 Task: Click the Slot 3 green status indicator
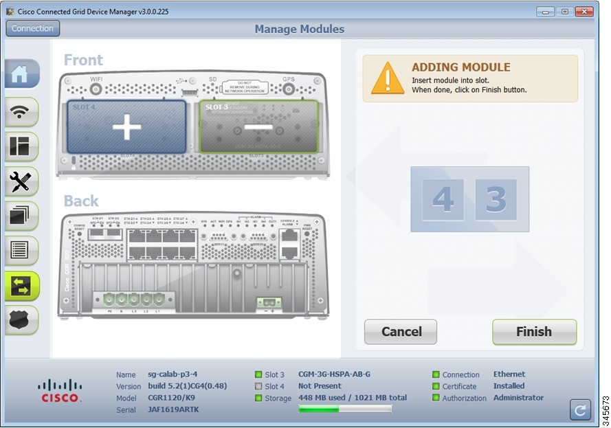[x=258, y=374]
